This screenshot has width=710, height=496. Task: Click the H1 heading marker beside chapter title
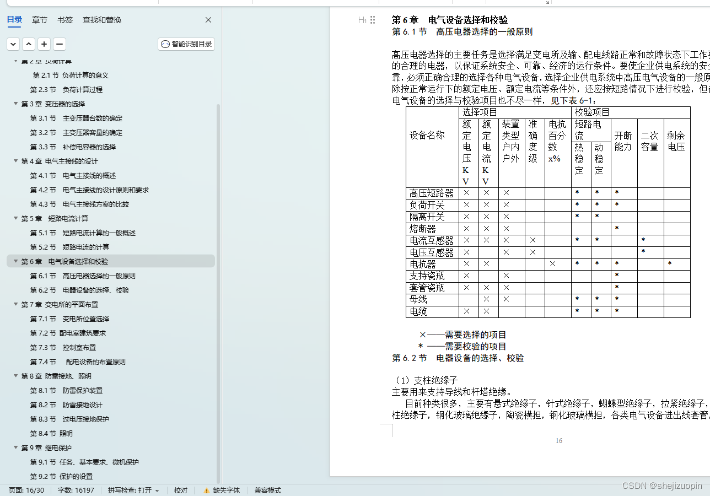[x=362, y=20]
